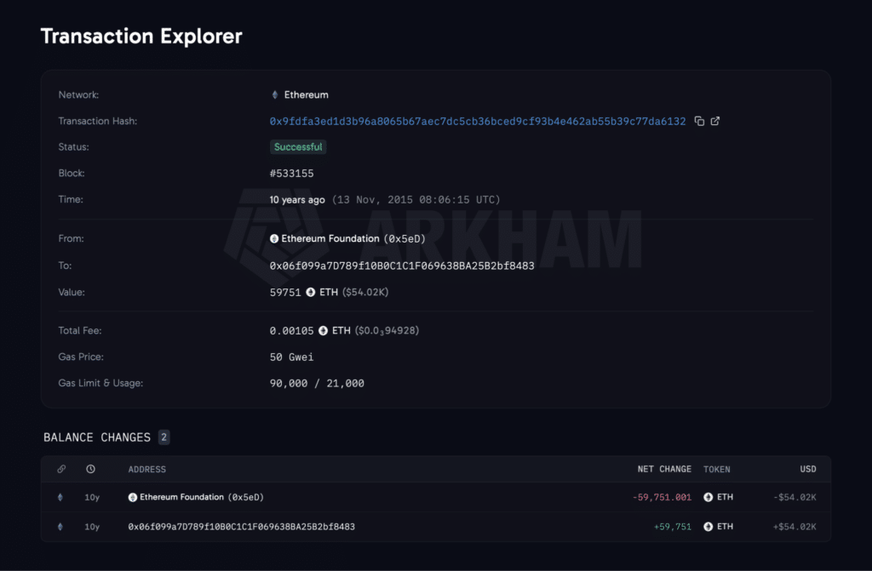
Task: Click the net change +59,751
Action: (x=673, y=527)
